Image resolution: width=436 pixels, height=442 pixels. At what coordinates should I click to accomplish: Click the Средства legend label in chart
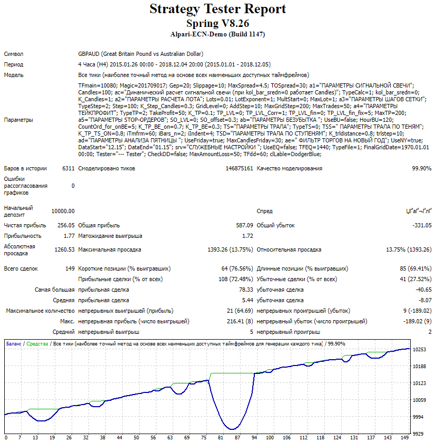(37, 343)
